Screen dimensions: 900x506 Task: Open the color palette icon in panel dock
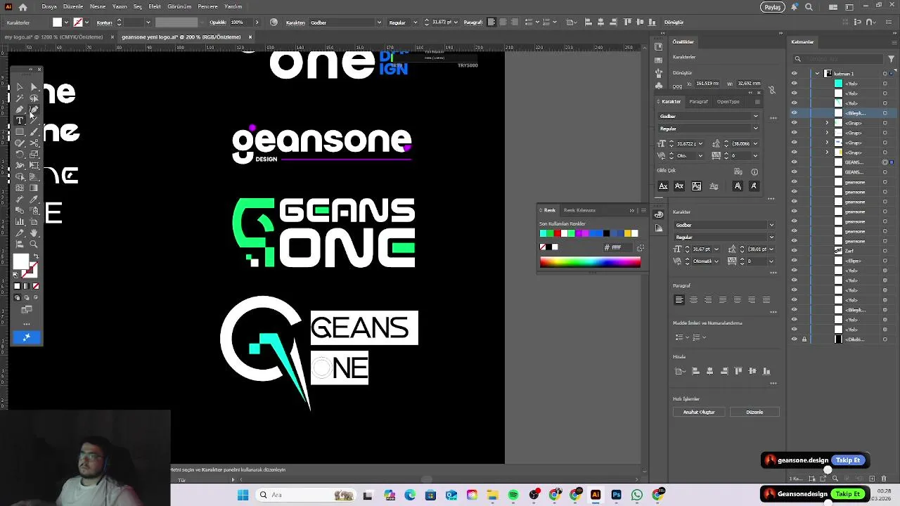[x=658, y=214]
